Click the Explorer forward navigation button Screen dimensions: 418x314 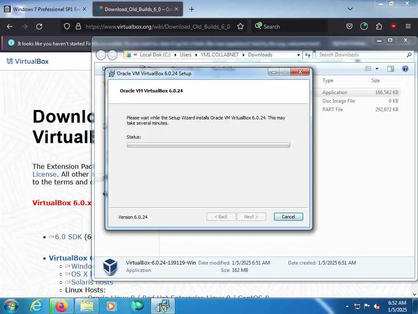(x=112, y=55)
